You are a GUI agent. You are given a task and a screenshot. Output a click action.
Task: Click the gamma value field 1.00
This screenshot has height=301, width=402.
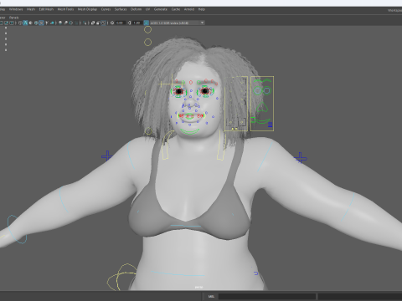pyautogui.click(x=137, y=23)
